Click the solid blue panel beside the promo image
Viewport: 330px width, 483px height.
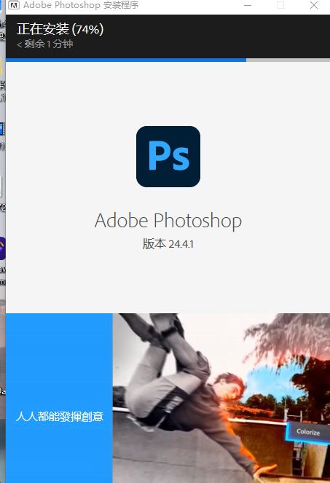(x=59, y=398)
